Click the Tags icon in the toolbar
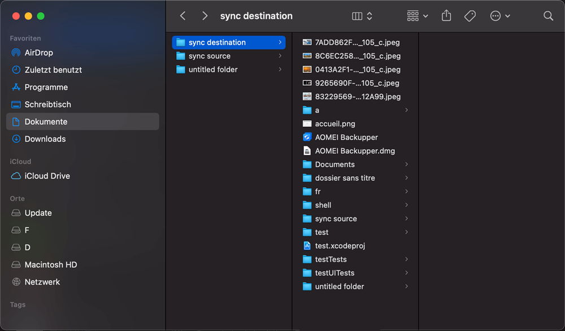 tap(470, 16)
